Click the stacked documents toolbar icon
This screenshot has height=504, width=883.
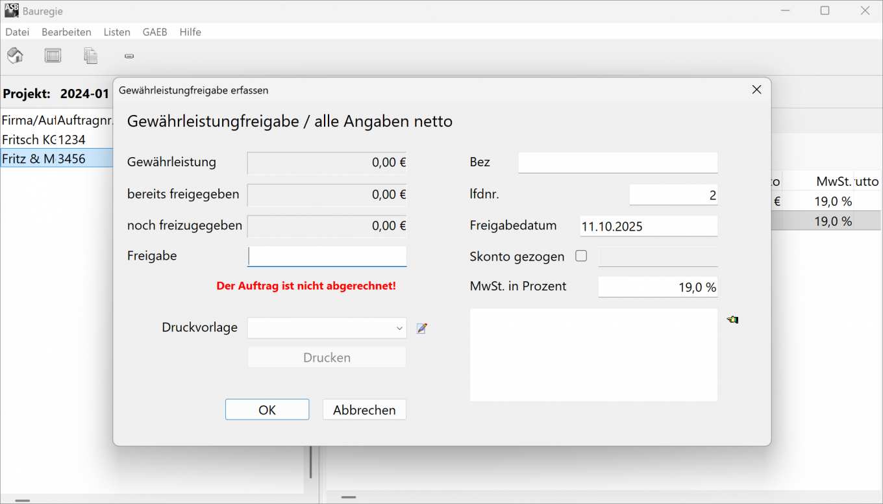(x=90, y=56)
